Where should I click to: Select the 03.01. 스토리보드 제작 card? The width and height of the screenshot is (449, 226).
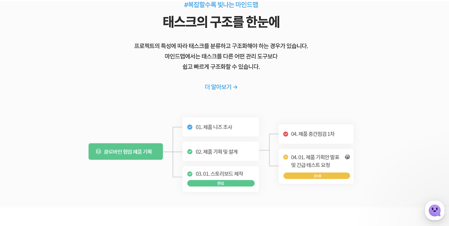(221, 179)
